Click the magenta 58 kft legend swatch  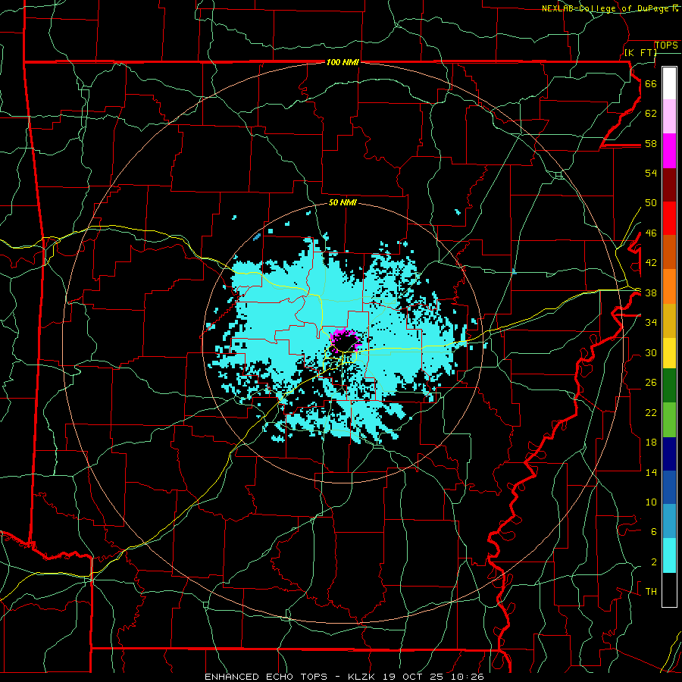coord(669,151)
